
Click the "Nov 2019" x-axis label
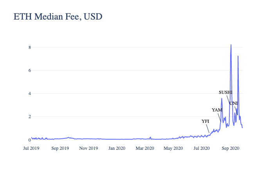pos(88,148)
